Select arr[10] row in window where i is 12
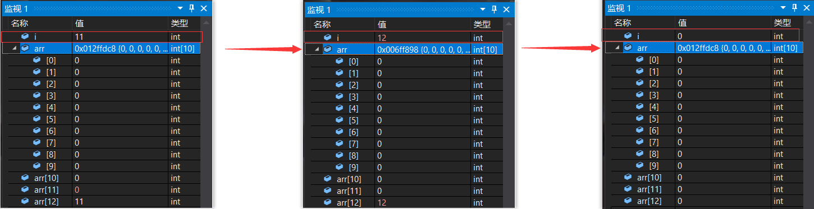The image size is (814, 209). 404,179
